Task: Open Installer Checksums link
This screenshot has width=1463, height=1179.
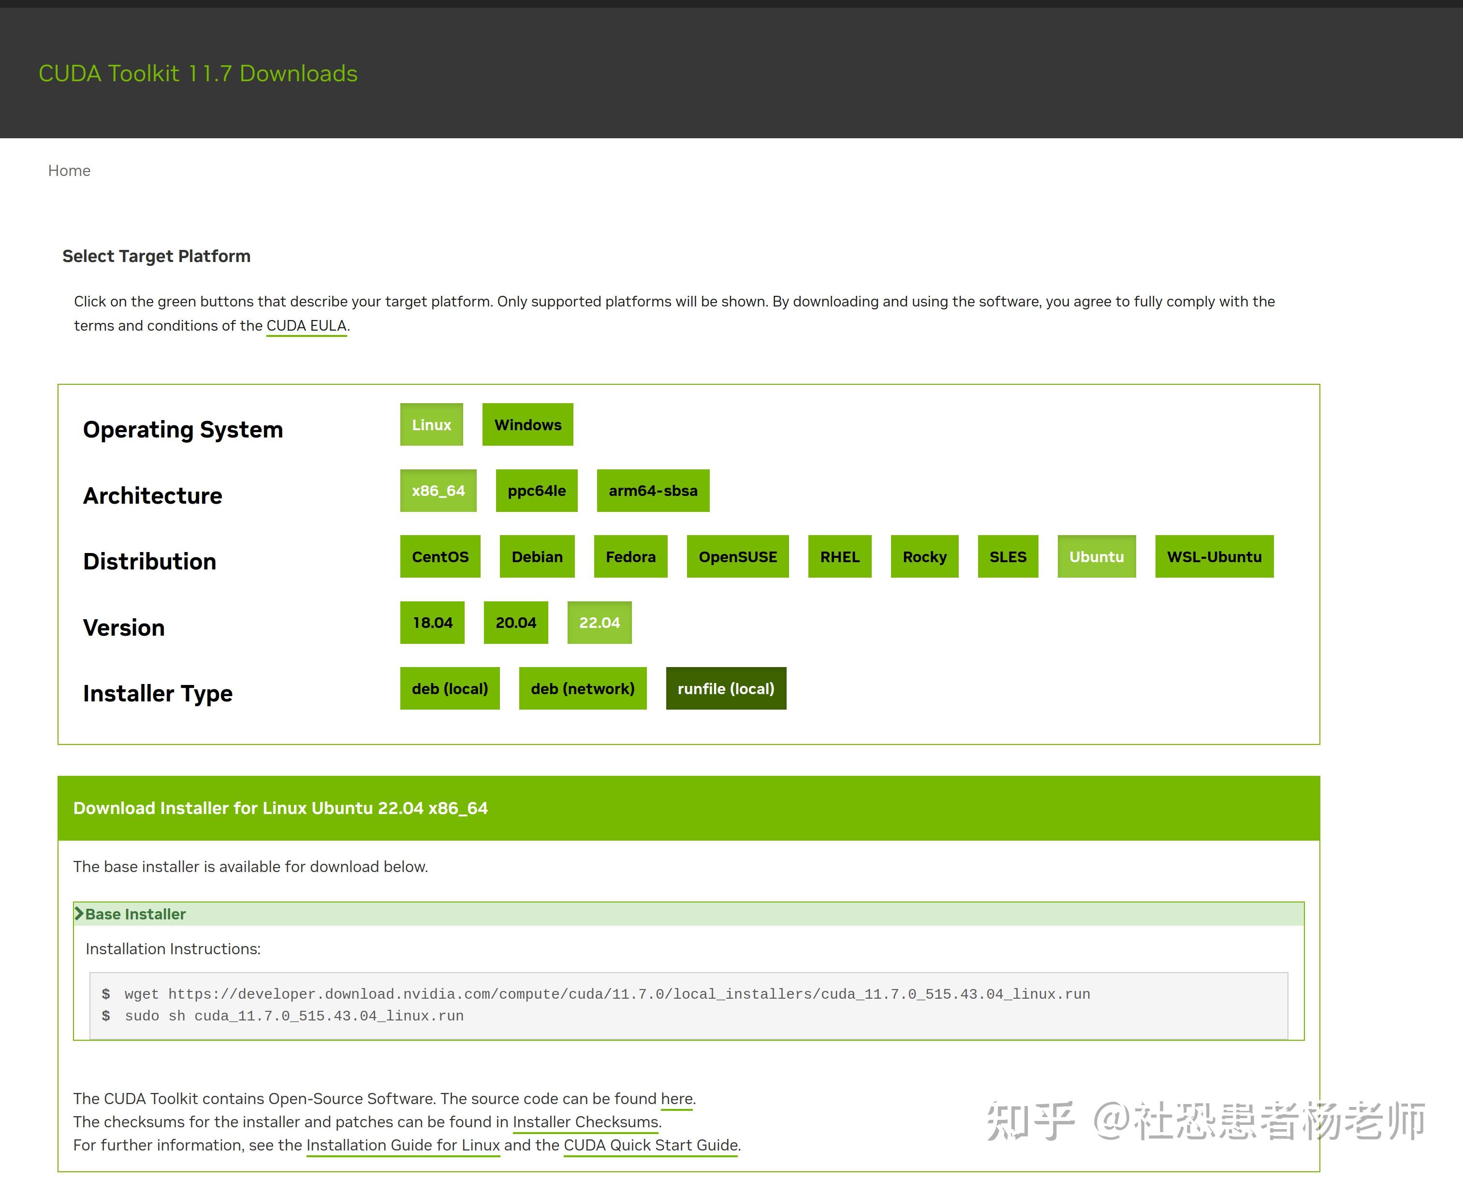Action: pos(585,1121)
